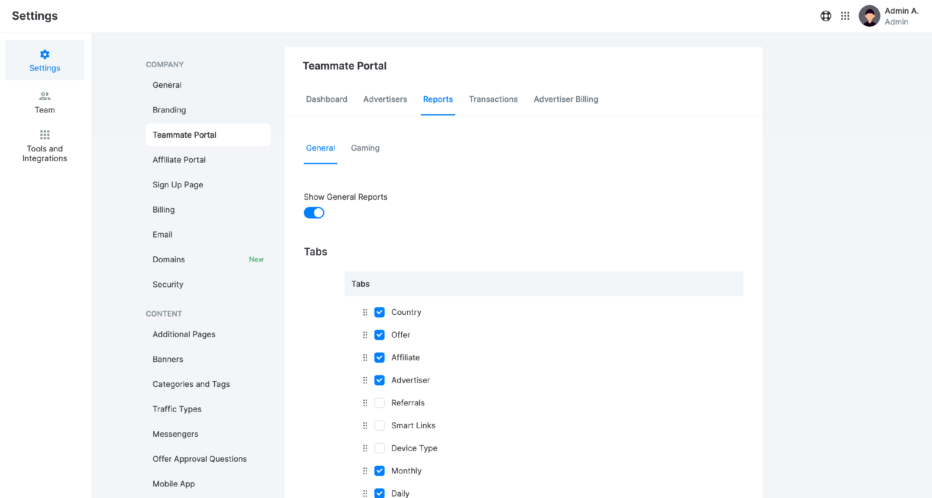
Task: Open Offer Approval Questions settings
Action: (208, 459)
